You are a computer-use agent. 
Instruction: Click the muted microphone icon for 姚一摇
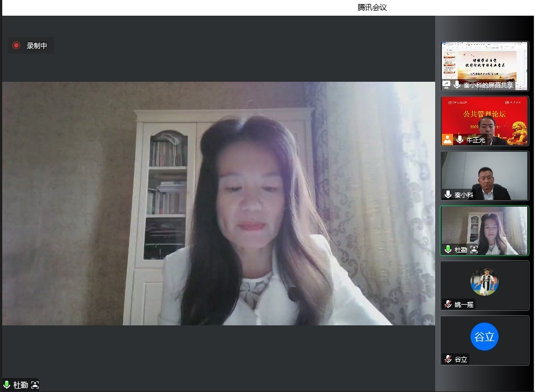click(448, 305)
